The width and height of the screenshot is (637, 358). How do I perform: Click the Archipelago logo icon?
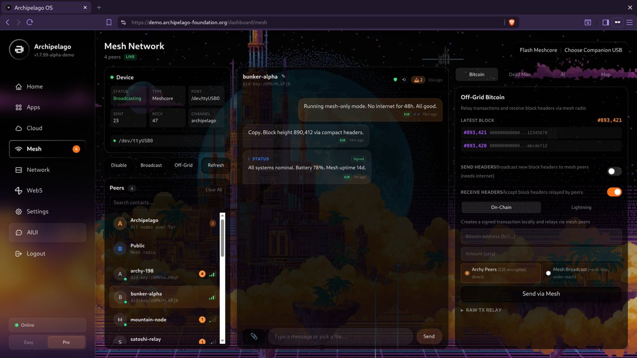19,49
